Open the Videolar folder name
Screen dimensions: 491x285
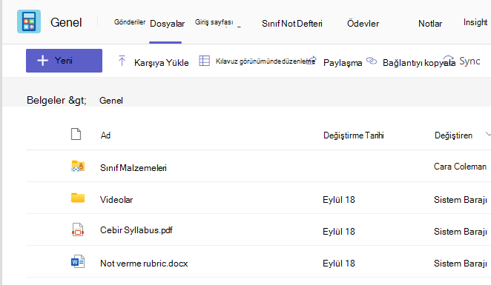coord(116,200)
